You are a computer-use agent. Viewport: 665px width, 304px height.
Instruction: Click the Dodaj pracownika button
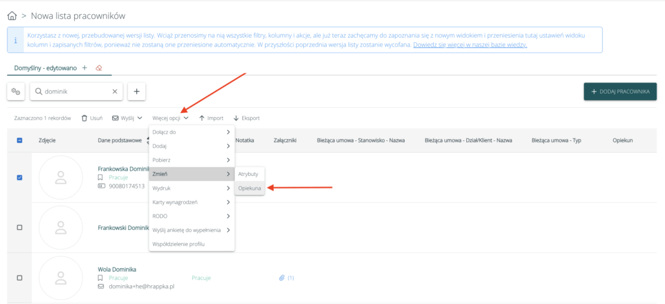(620, 92)
